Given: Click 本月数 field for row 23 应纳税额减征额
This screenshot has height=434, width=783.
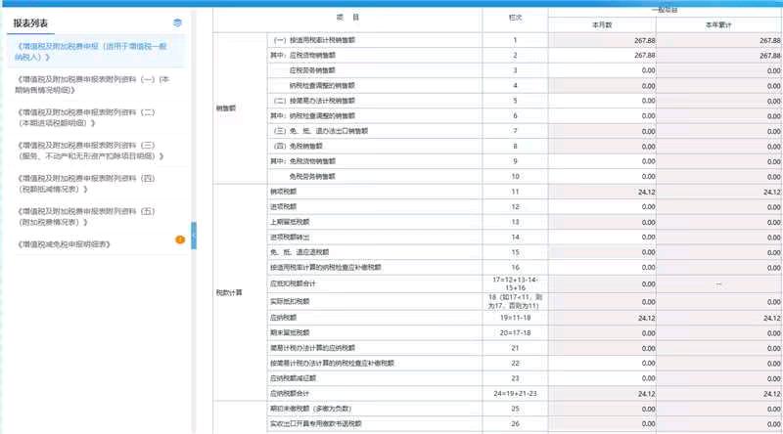Looking at the screenshot, I should [602, 378].
